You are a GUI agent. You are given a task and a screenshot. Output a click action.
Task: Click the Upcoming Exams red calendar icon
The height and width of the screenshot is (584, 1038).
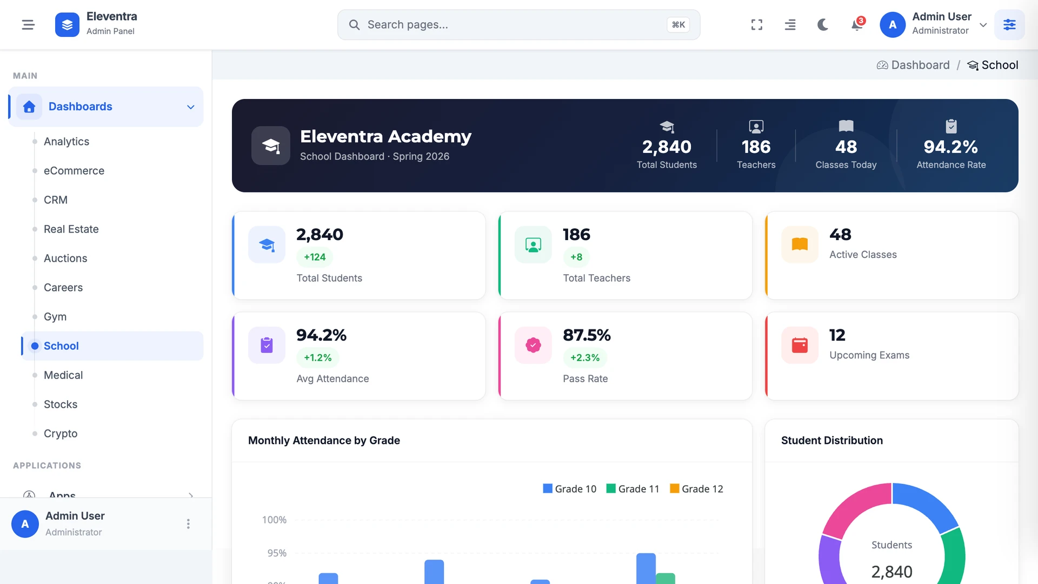pyautogui.click(x=800, y=345)
